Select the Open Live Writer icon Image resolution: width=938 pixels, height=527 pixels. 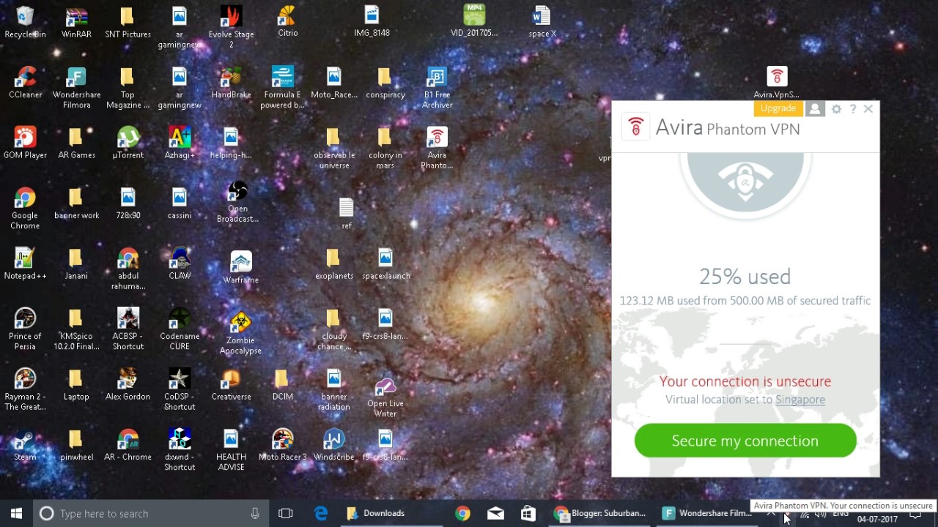point(385,397)
